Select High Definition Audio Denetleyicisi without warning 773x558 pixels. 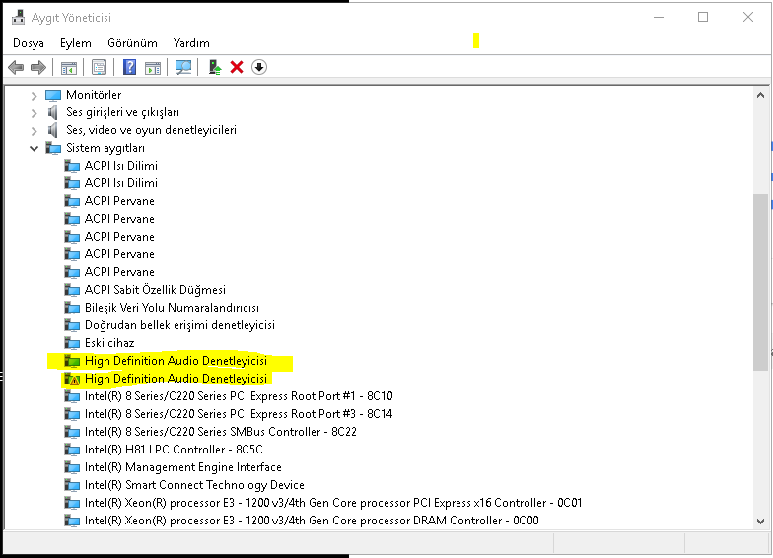pyautogui.click(x=176, y=361)
